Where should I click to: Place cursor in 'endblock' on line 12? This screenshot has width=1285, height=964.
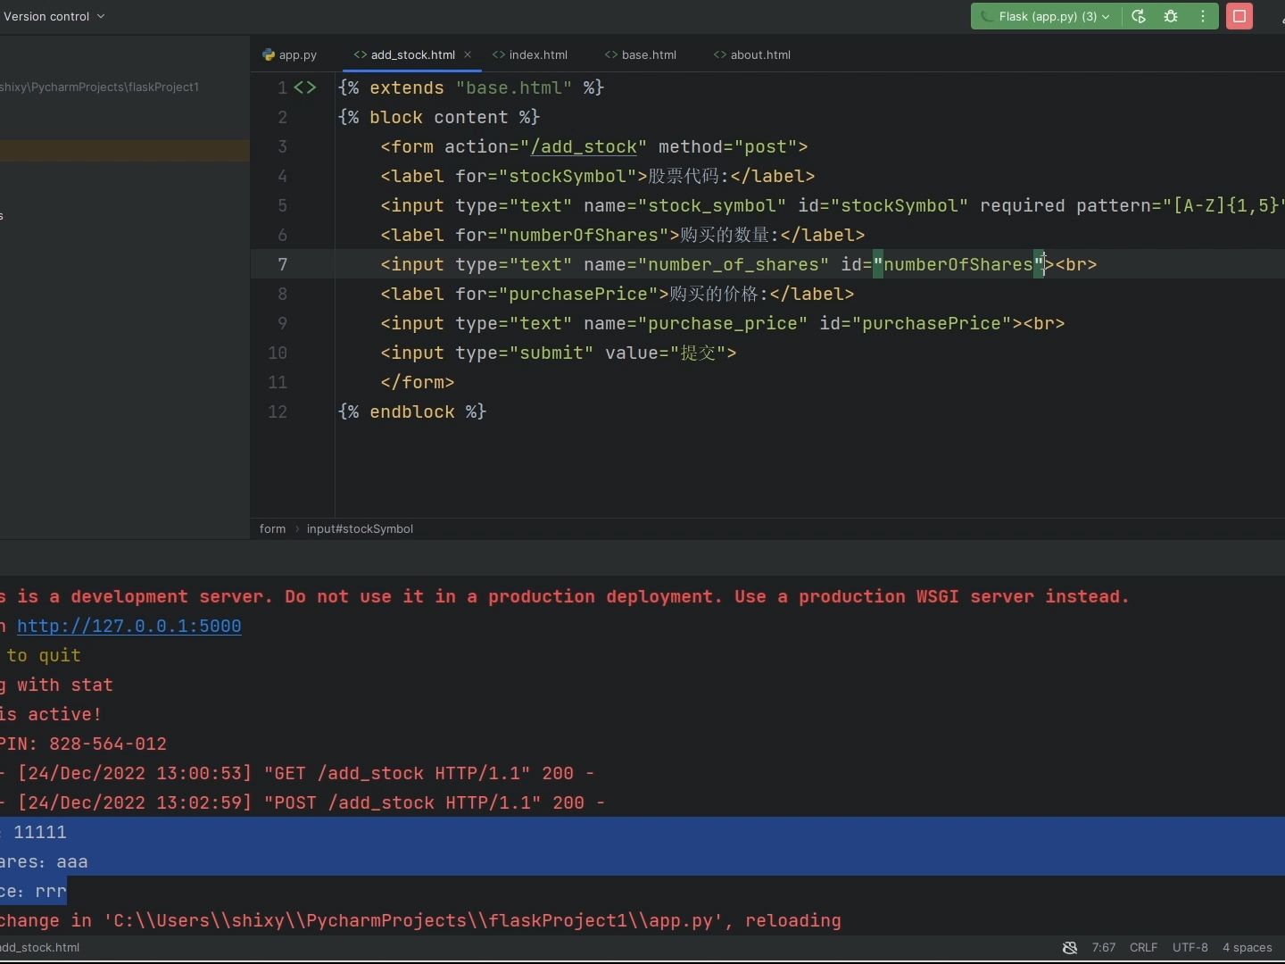coord(412,411)
